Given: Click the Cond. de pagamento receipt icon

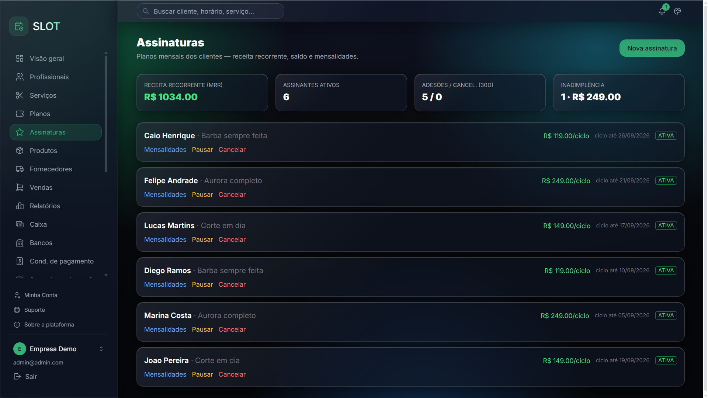Looking at the screenshot, I should [x=20, y=261].
